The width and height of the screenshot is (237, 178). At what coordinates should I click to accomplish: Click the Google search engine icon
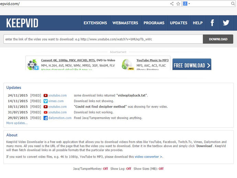185,3
